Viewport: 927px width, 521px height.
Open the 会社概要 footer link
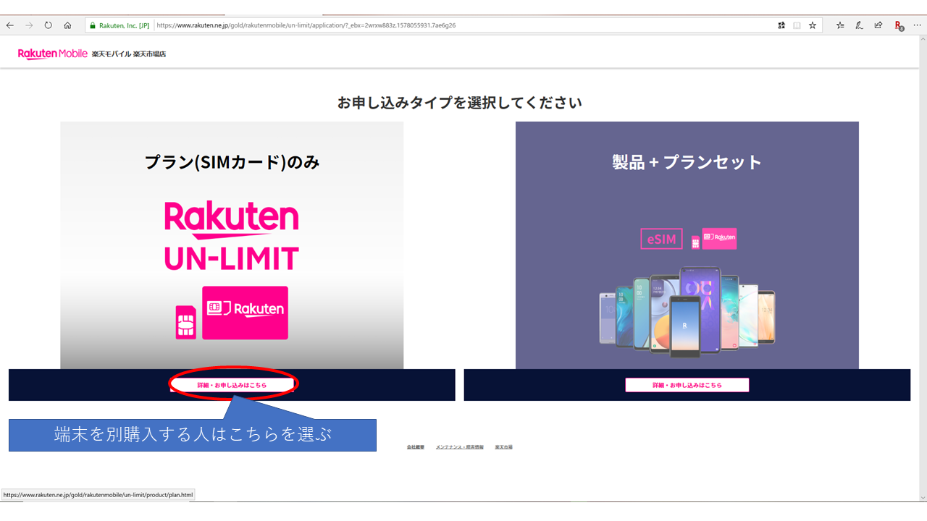coord(416,447)
